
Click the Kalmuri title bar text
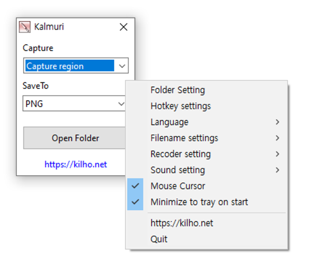tap(49, 27)
